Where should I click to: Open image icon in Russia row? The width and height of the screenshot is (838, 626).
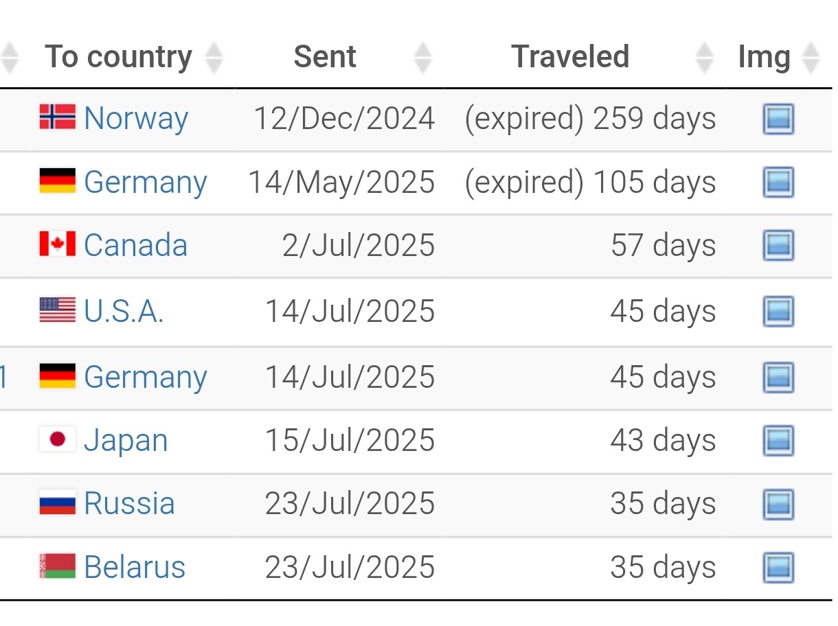point(778,505)
